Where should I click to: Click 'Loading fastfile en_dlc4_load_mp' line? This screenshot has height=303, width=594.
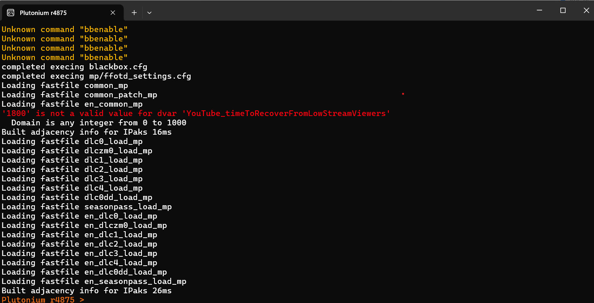click(79, 262)
